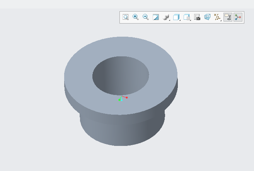Repaint the graphics window
Screen dimensions: 254x171
156,17
